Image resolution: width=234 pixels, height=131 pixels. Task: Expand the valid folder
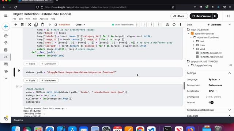[x=193, y=49]
